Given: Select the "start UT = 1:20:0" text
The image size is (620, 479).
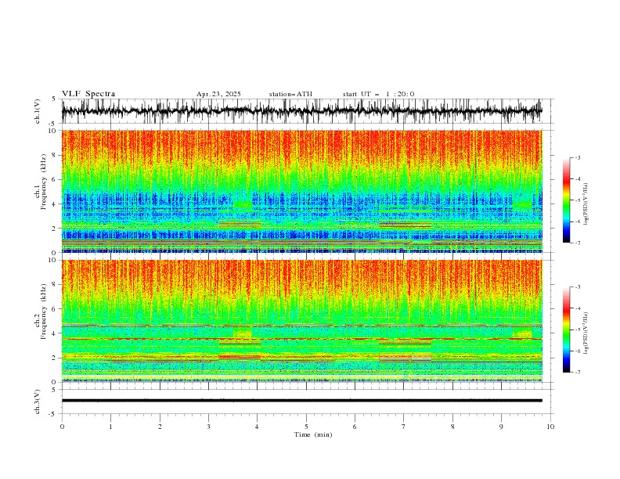Looking at the screenshot, I should 378,94.
